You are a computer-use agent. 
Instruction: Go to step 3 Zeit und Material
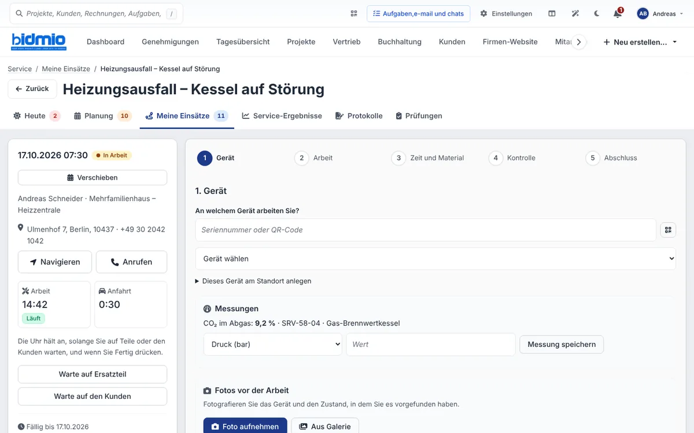tap(427, 158)
